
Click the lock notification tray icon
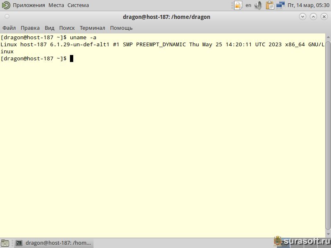pyautogui.click(x=238, y=5)
